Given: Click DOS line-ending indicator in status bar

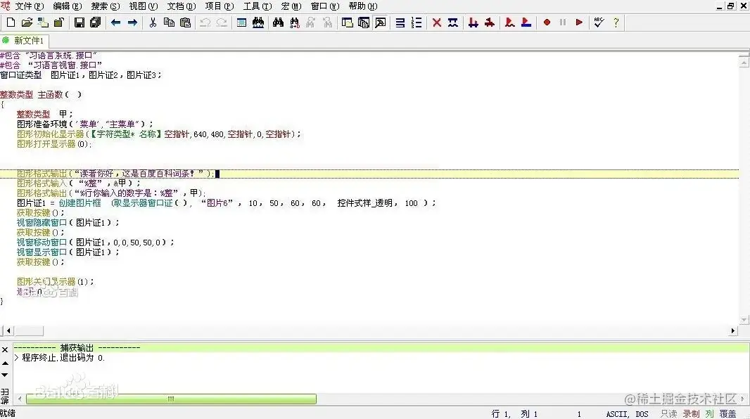Looking at the screenshot, I should coord(642,414).
